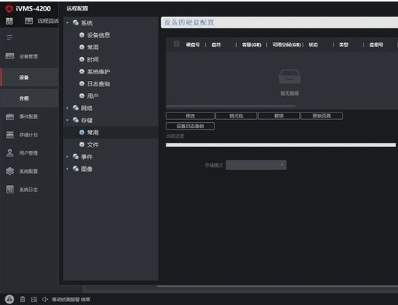The height and width of the screenshot is (305, 398).
Task: Open 存储计划 storage schedule icon
Action: (x=10, y=135)
